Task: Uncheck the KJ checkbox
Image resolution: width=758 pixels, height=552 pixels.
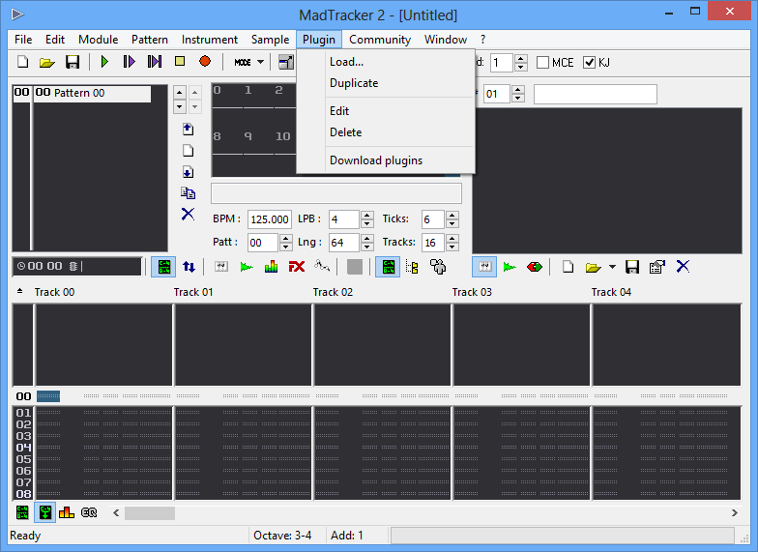Action: click(x=589, y=62)
